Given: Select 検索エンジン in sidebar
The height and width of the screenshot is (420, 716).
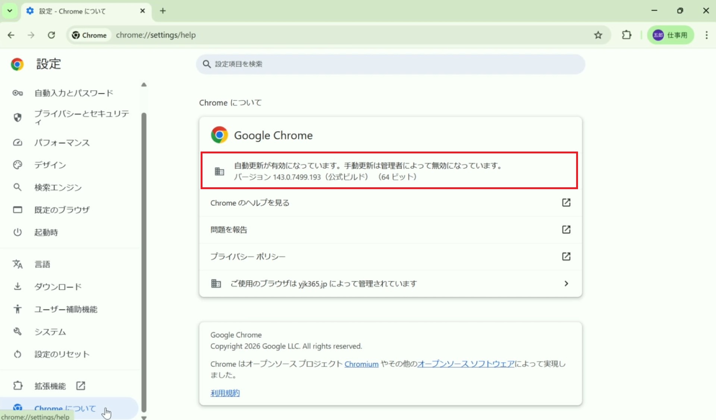Looking at the screenshot, I should pos(58,187).
